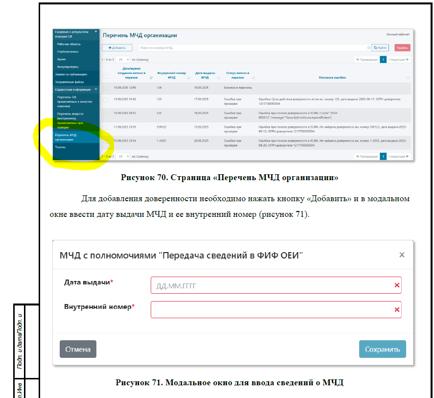The width and height of the screenshot is (434, 398).
Task: Collapse the Справочная информация sidebar section
Action: (x=96, y=90)
